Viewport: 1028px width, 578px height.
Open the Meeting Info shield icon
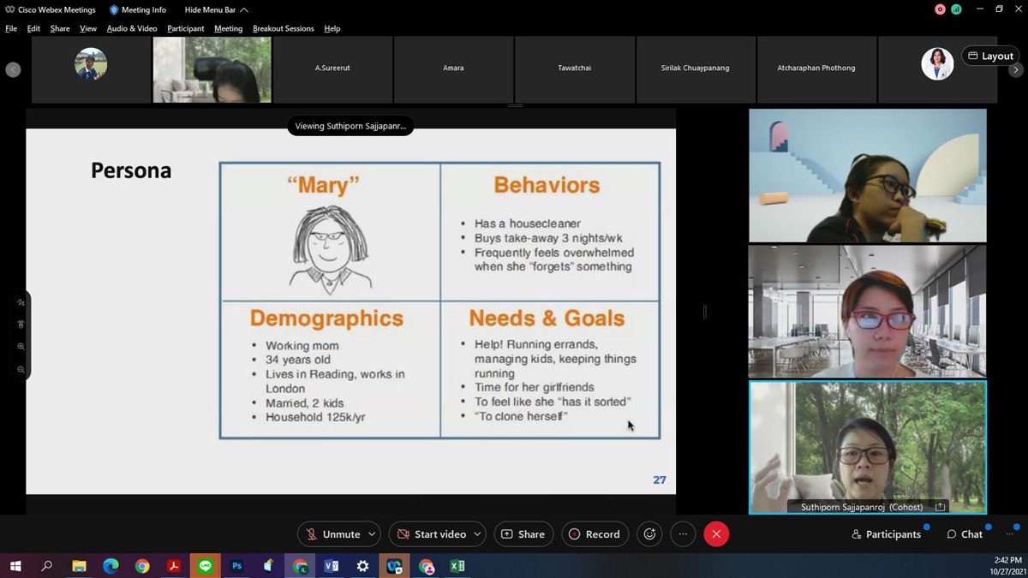114,9
